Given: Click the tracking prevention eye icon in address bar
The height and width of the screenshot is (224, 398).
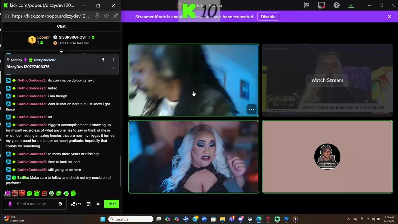Looking at the screenshot, I should pos(106,16).
